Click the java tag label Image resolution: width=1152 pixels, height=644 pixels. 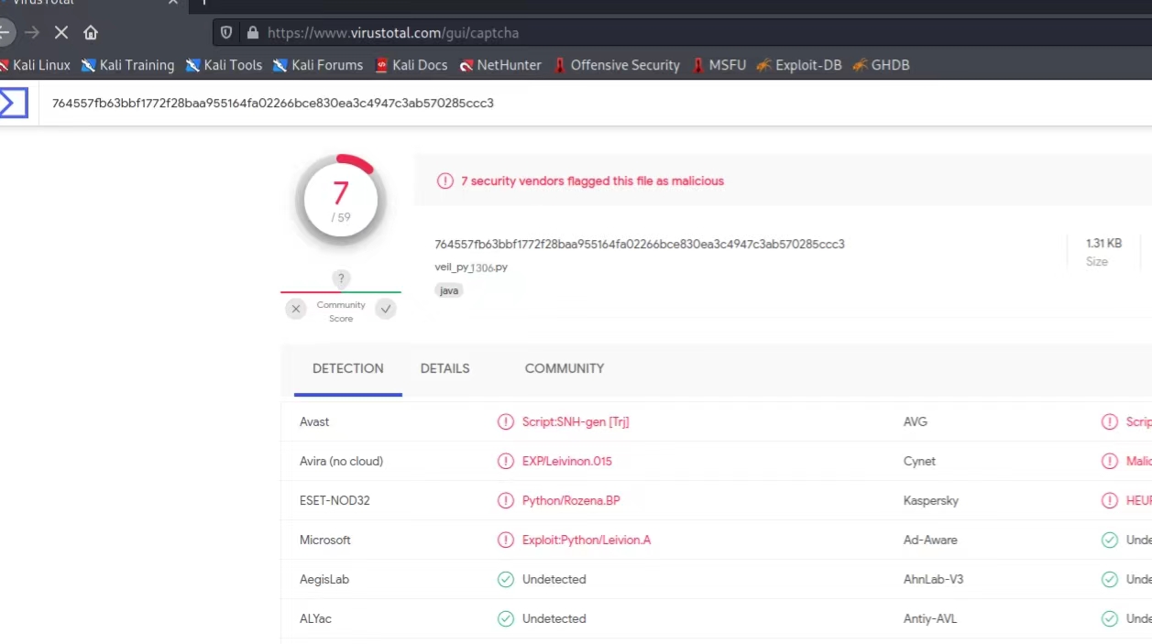pos(449,290)
